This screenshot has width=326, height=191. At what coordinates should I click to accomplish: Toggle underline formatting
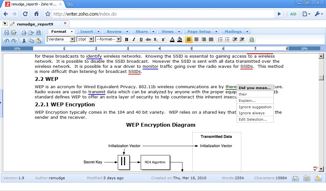(141, 39)
